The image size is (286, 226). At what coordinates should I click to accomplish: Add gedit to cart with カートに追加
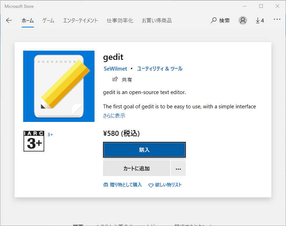[137, 168]
